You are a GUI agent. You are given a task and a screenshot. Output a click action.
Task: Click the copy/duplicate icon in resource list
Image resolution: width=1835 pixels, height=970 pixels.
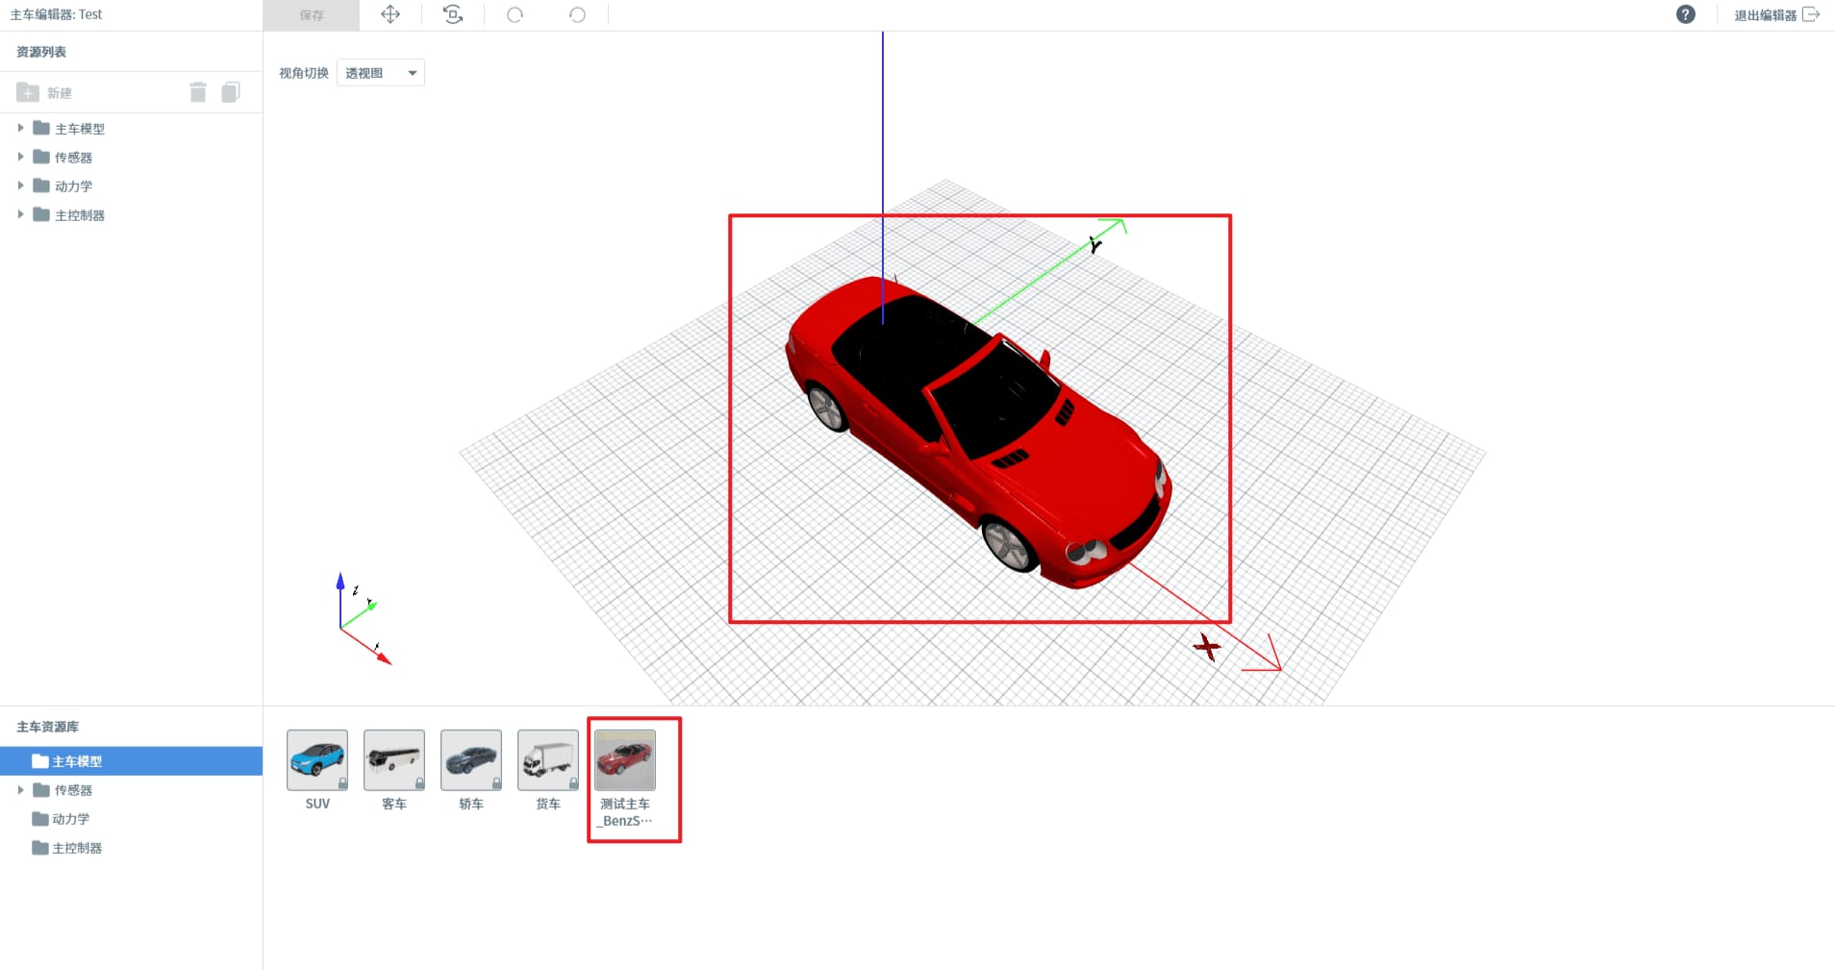coord(231,92)
